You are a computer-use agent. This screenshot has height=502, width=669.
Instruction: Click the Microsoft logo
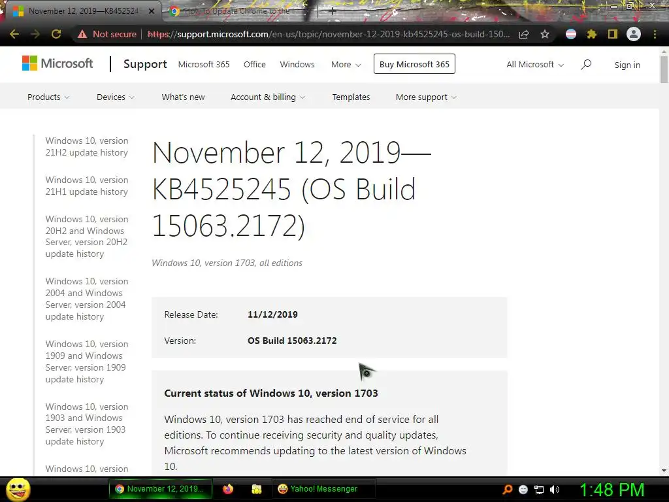(x=57, y=63)
